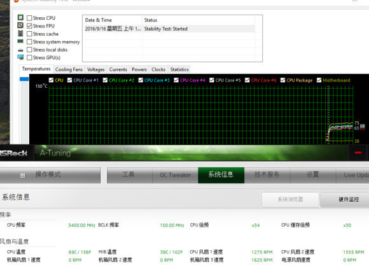Click the CPU 温度 value 69C / 156F

(80, 252)
